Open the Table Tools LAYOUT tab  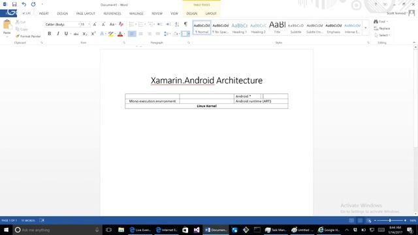pos(211,14)
